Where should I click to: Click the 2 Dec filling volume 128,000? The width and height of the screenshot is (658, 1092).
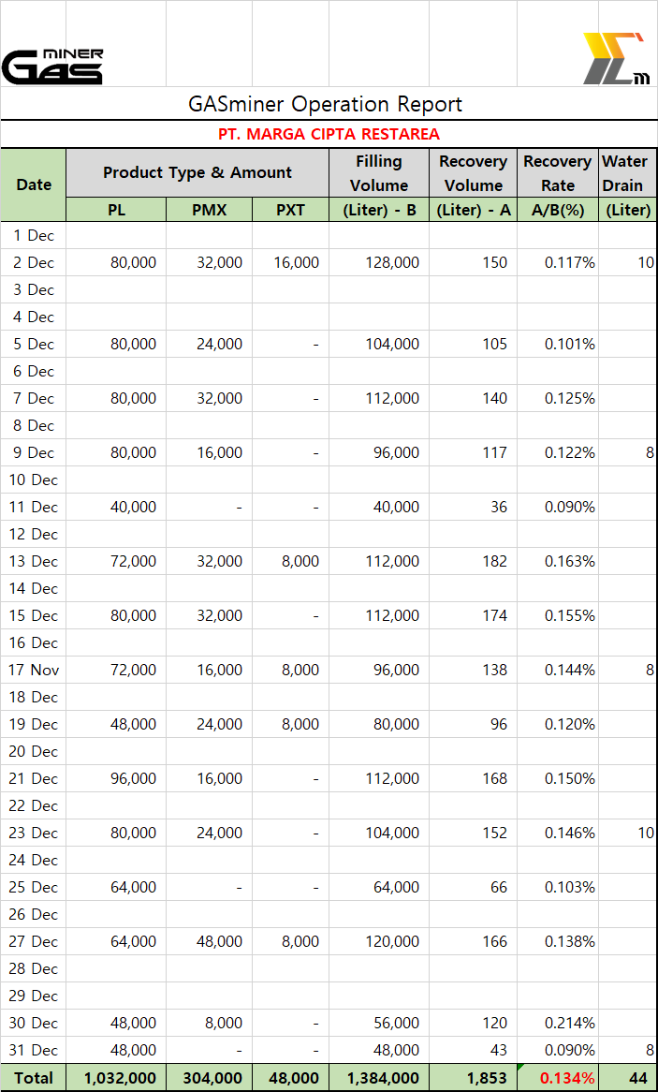point(379,262)
